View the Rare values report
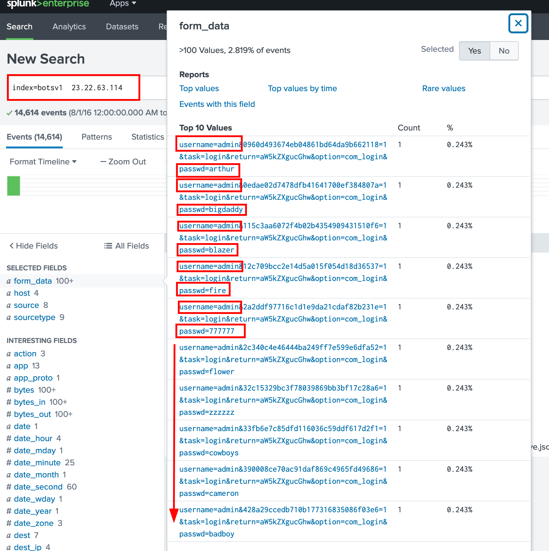This screenshot has height=551, width=549. [443, 88]
